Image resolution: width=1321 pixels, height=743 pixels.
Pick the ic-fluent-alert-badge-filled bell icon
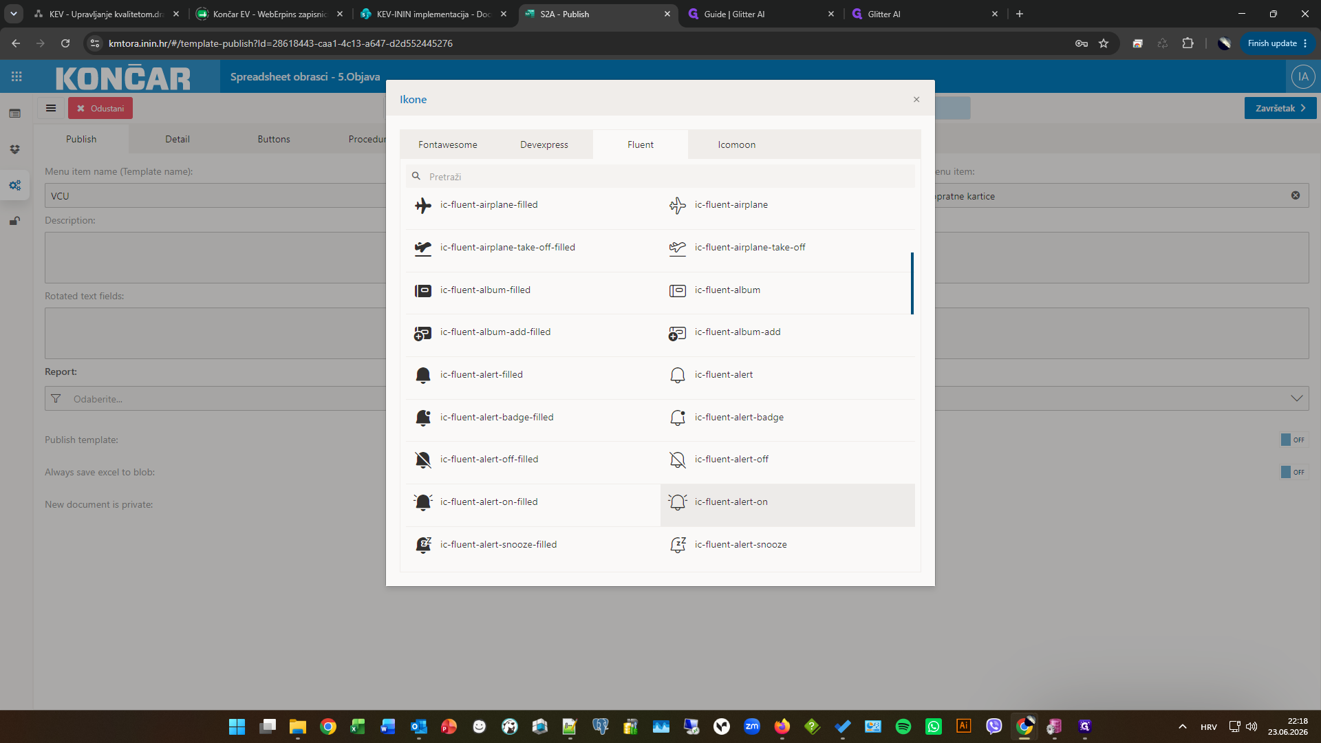[423, 418]
